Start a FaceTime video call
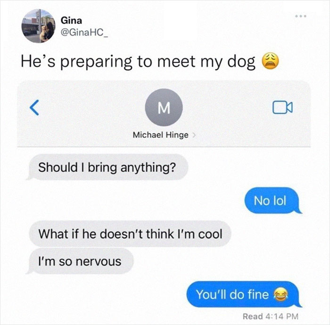The image size is (330, 325). coord(282,108)
